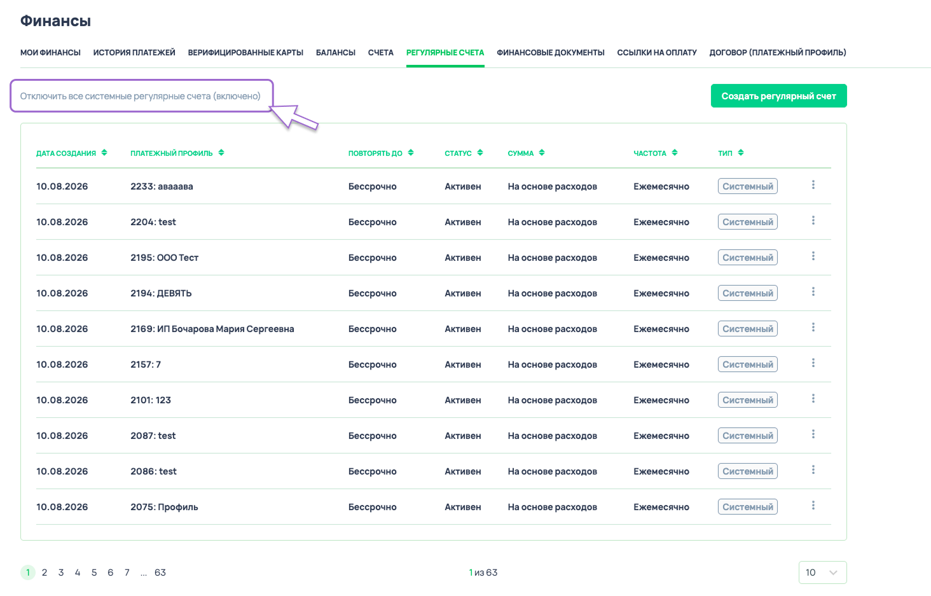
Task: Click the 2087: test profile cell
Action: pos(153,436)
